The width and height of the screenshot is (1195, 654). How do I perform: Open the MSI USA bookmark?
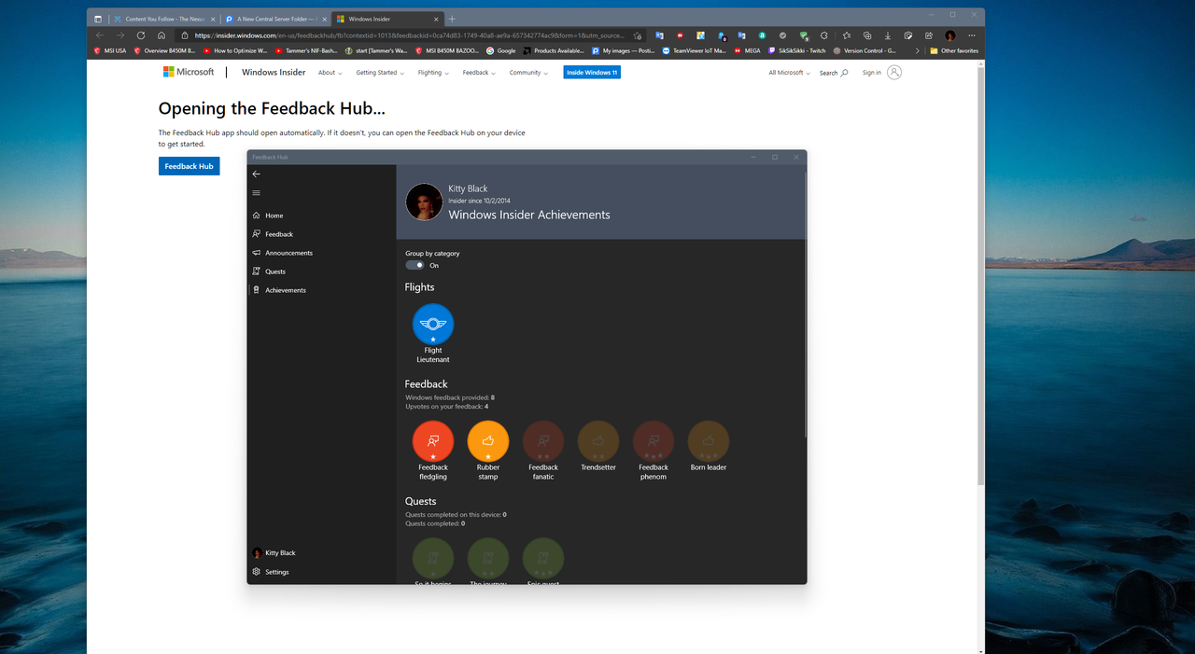[111, 50]
